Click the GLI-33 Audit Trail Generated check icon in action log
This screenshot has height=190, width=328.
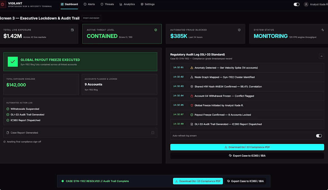pyautogui.click(x=8, y=115)
